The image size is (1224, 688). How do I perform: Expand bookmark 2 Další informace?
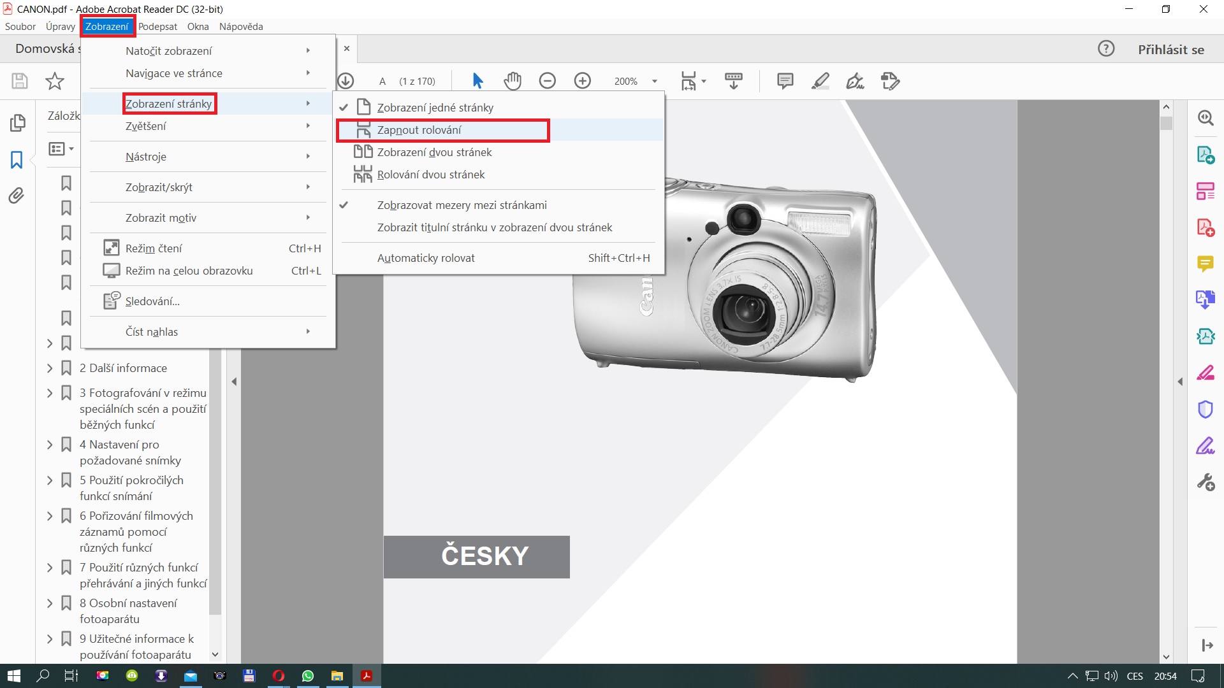pos(50,368)
